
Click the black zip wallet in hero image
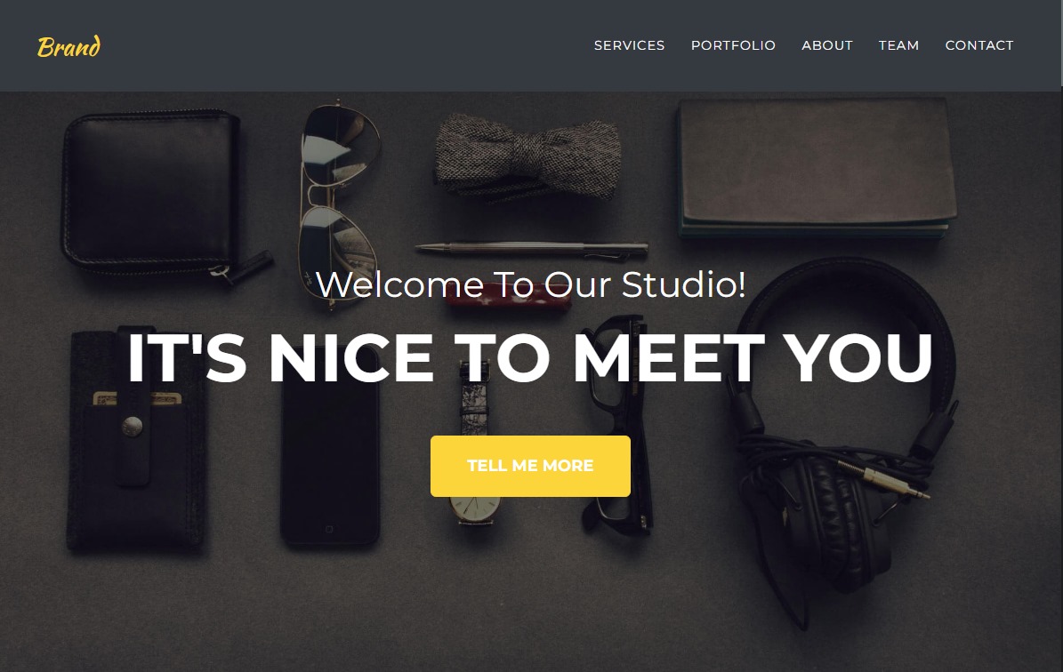(157, 192)
